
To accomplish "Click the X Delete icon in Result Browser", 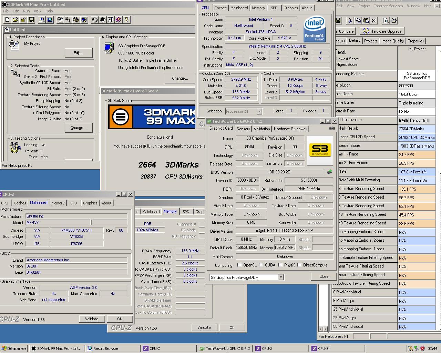I will pos(374,21).
